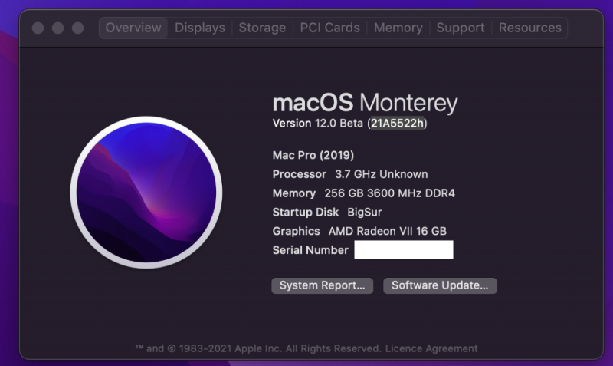Click the BigSur startup disk name
Screen dimensions: 613x366
pos(365,213)
